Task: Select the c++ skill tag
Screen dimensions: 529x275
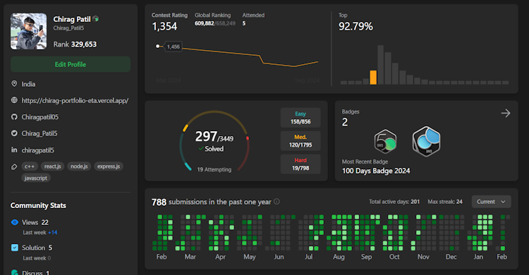Action: pyautogui.click(x=30, y=166)
